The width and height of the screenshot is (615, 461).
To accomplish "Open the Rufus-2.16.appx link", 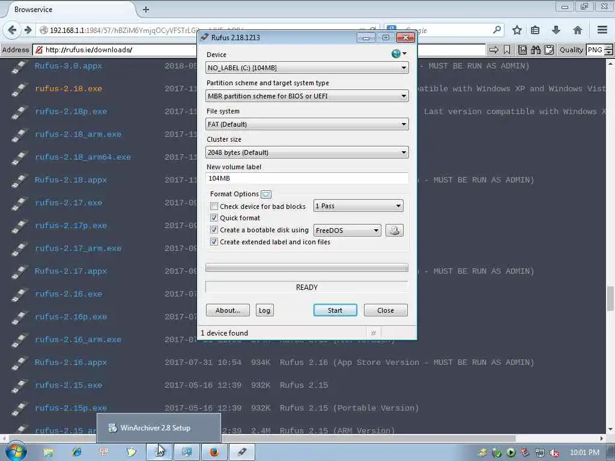I will [71, 363].
